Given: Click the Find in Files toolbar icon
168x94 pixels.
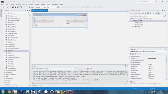Looking at the screenshot, I should coord(58,7).
